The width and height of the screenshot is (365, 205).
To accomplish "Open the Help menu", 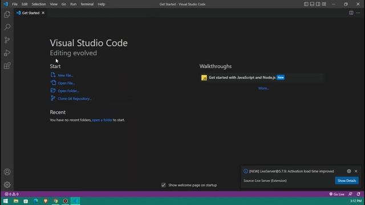I will click(102, 4).
